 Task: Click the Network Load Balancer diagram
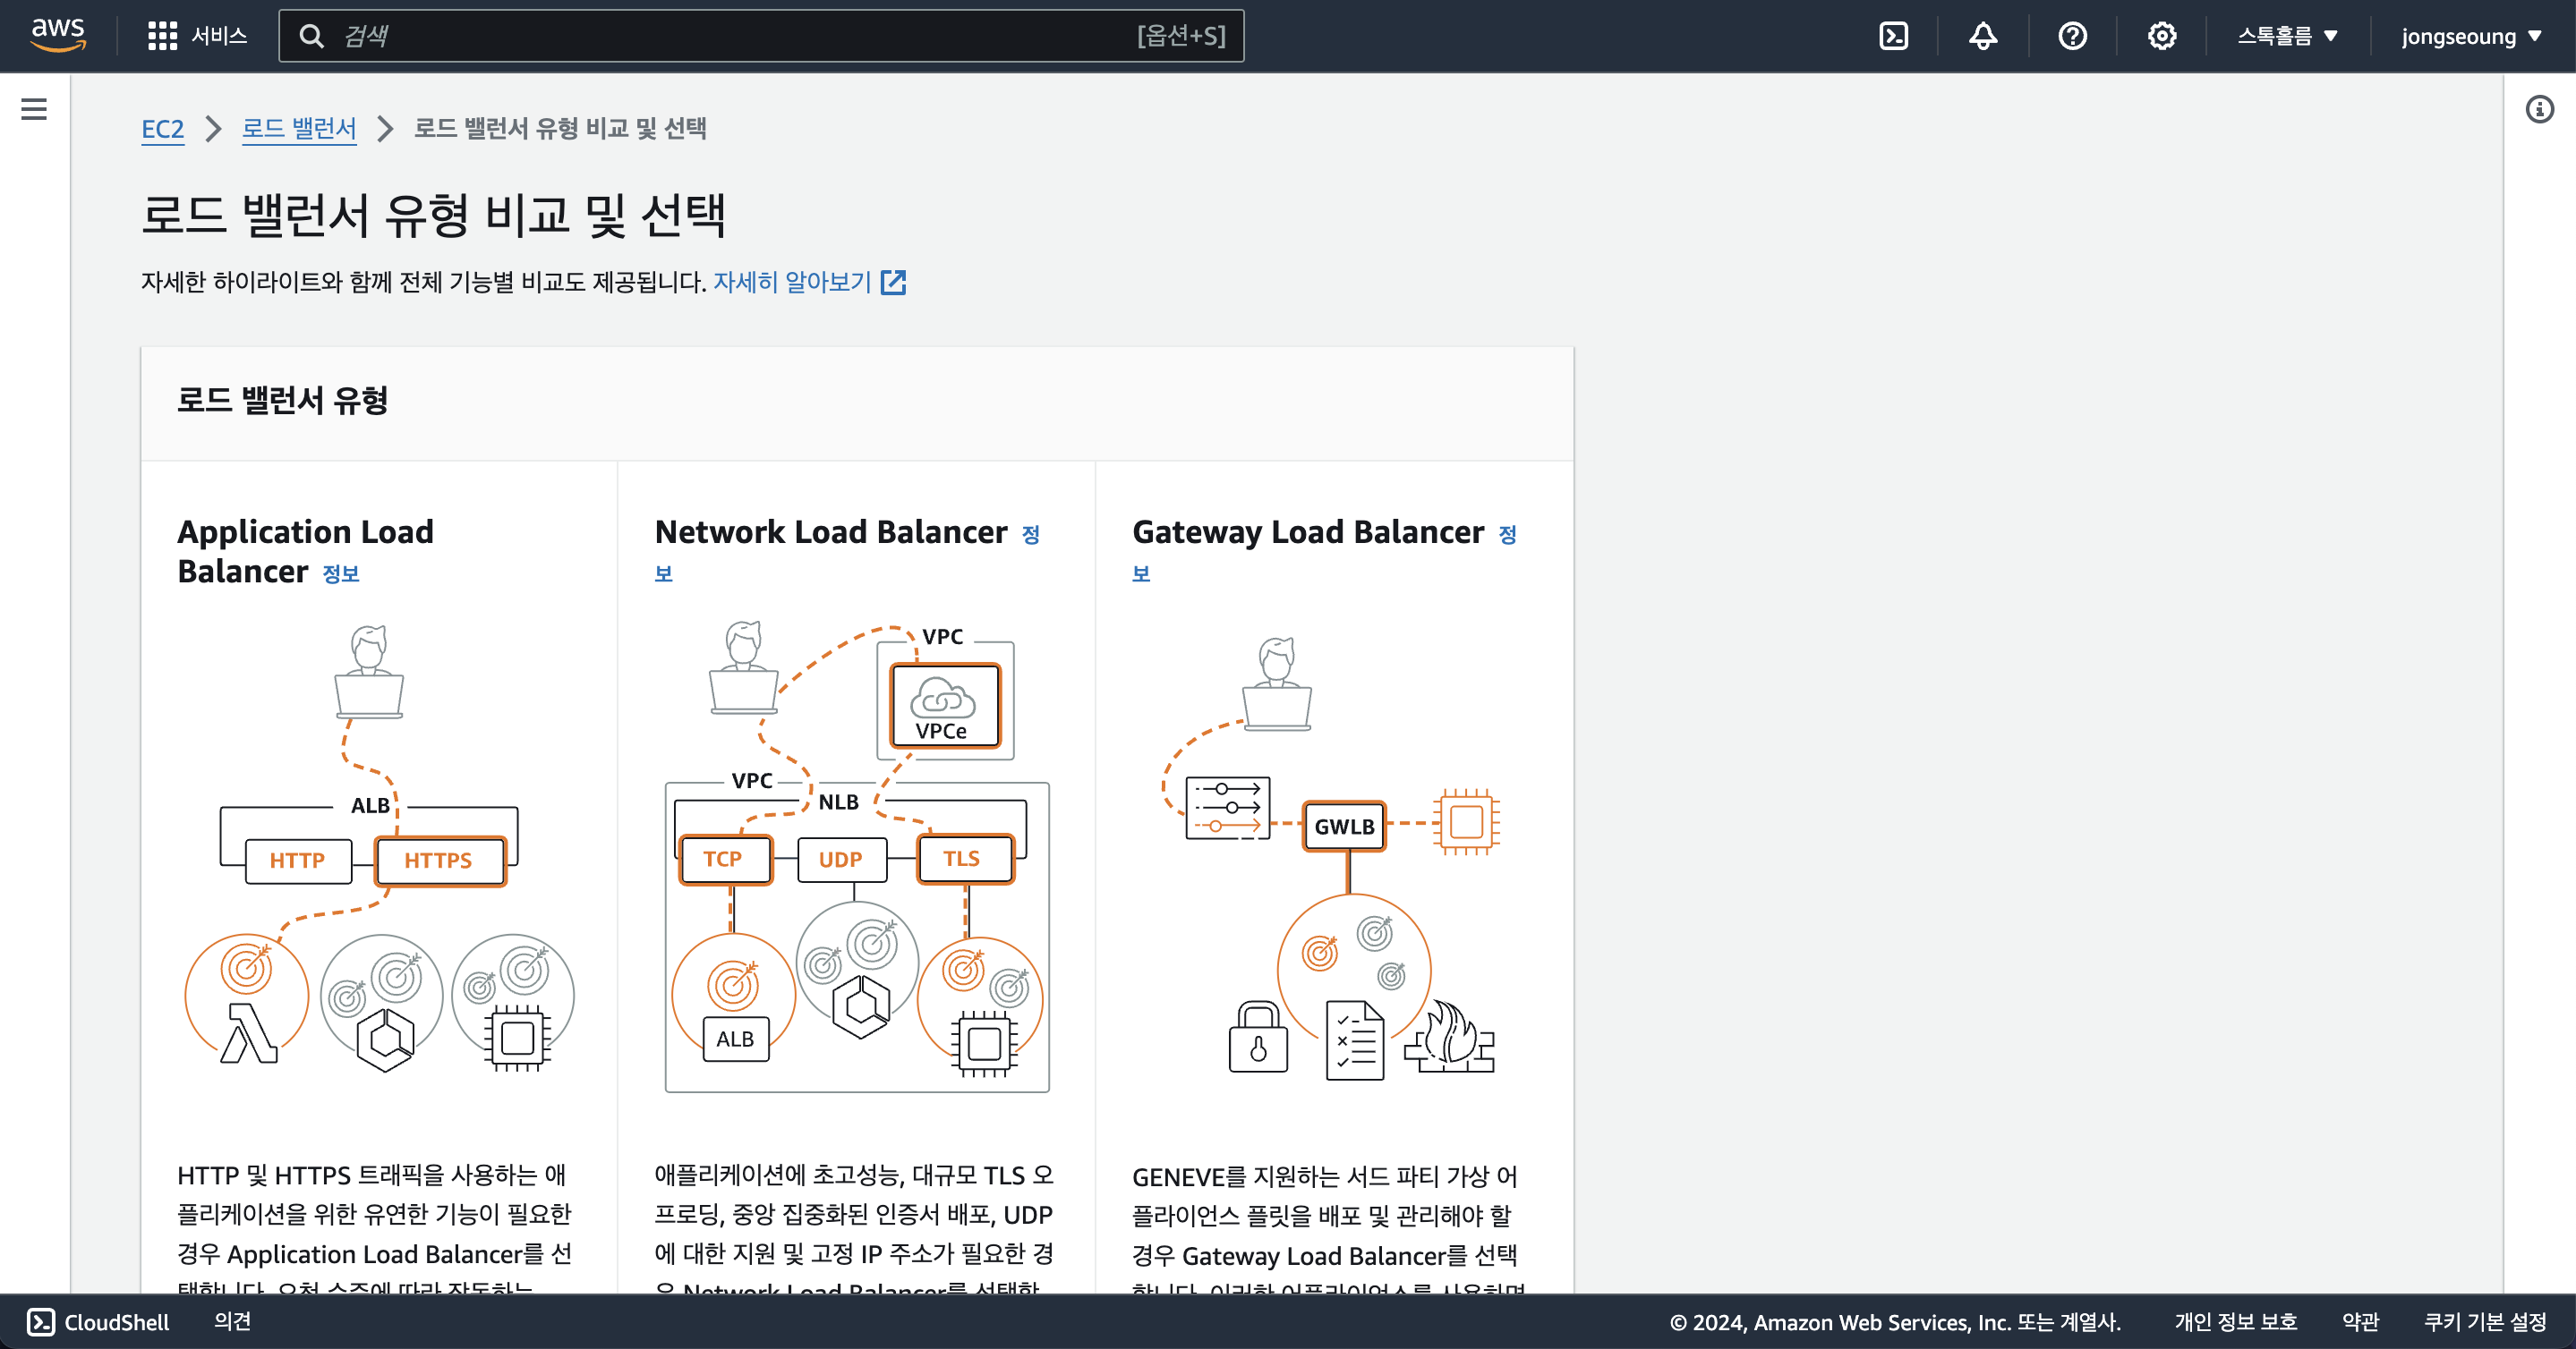pyautogui.click(x=857, y=856)
